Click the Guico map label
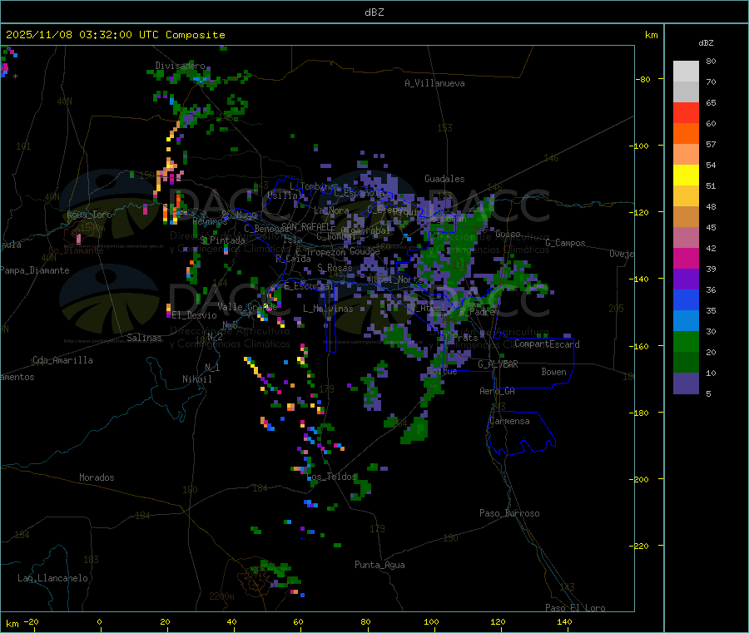The height and width of the screenshot is (633, 749). (x=508, y=234)
